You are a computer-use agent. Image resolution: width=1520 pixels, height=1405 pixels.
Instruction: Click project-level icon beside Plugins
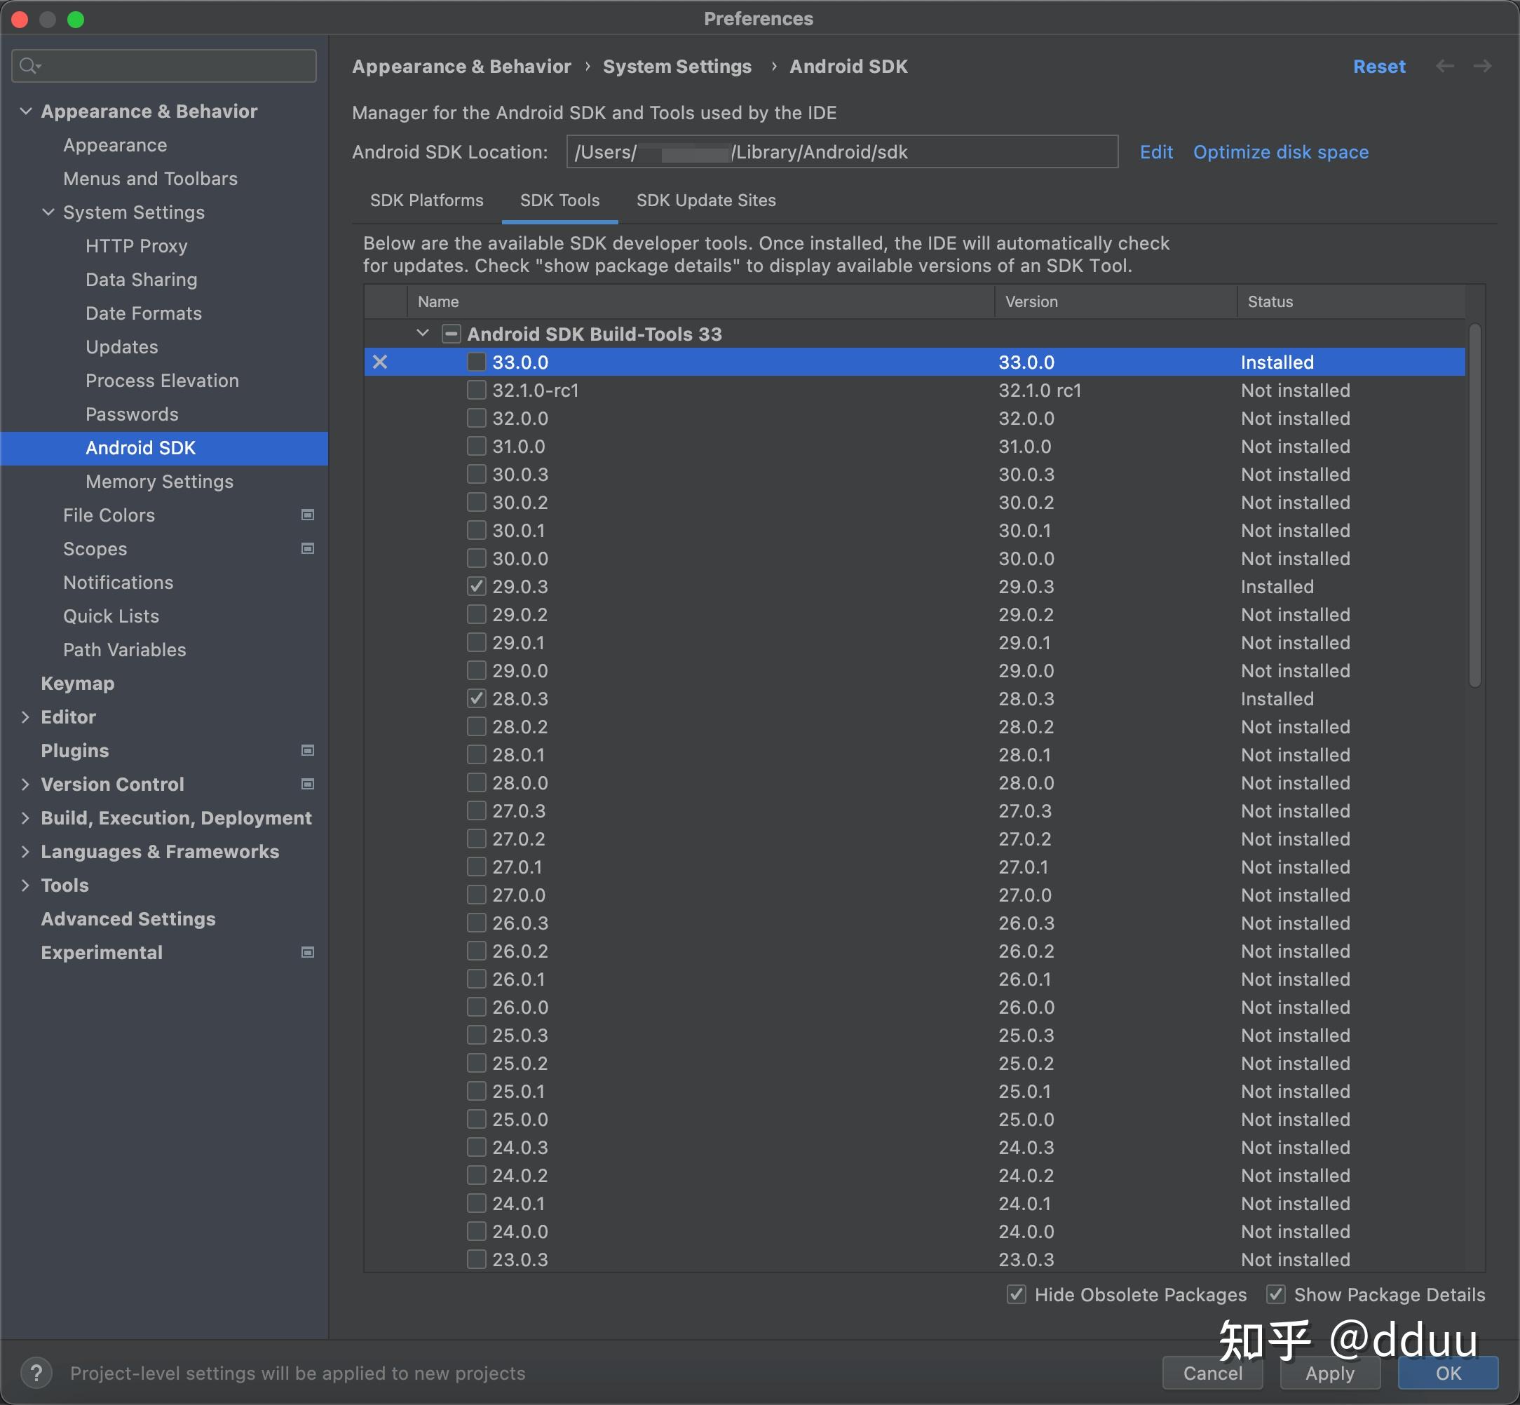(308, 750)
